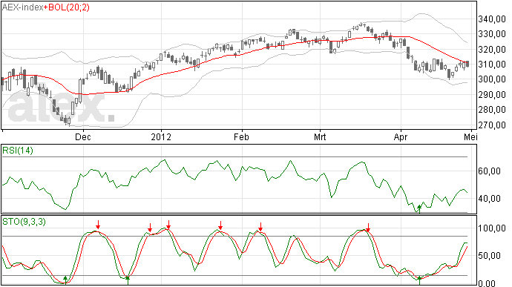The width and height of the screenshot is (512, 287).
Task: Select the 330,00 price axis value
Action: point(492,34)
